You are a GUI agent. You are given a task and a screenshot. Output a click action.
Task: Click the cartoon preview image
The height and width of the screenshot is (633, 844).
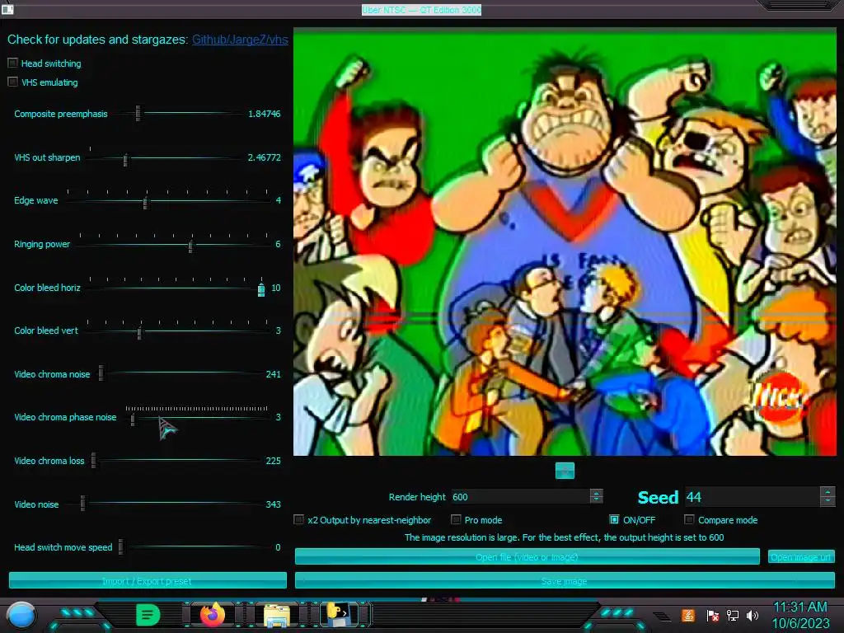565,241
